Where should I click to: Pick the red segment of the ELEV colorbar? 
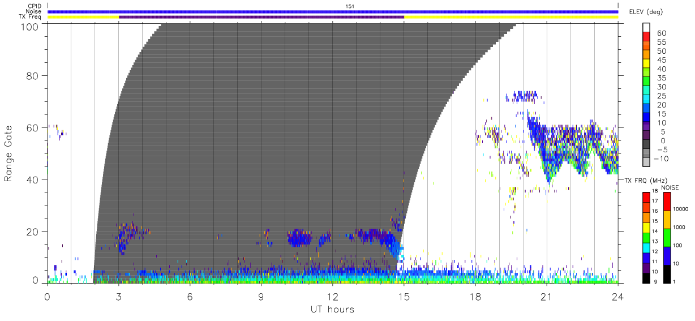(646, 37)
